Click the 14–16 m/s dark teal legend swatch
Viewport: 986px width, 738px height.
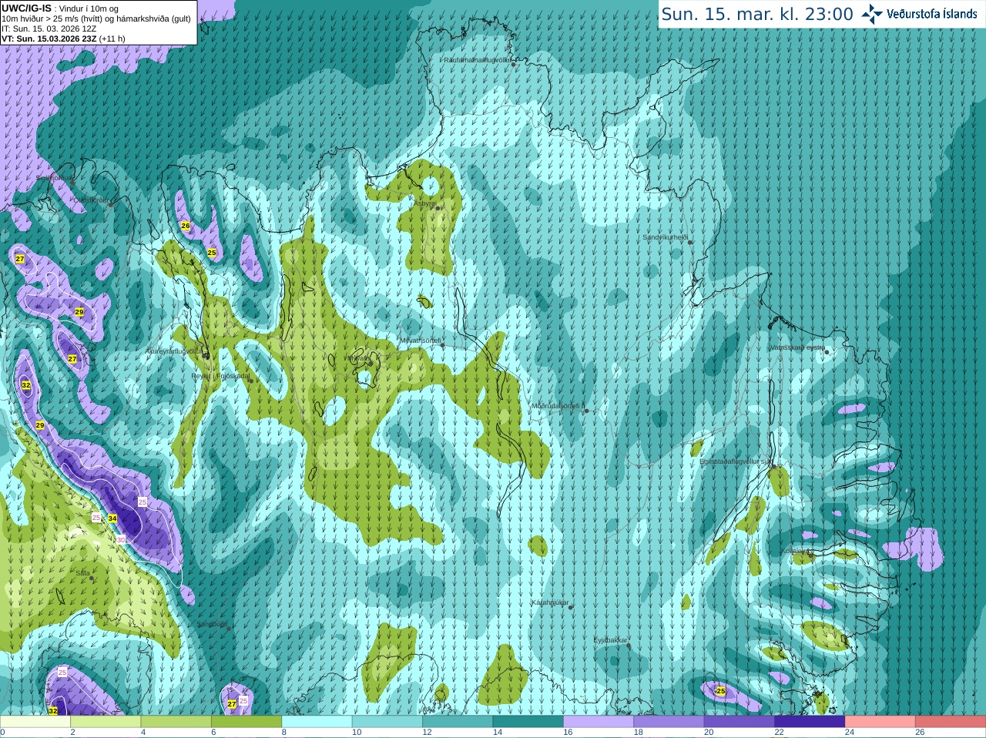[x=528, y=722]
